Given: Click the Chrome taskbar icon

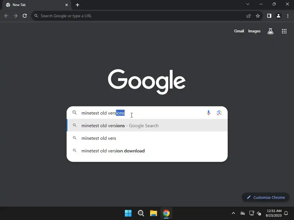Looking at the screenshot, I should (166, 213).
